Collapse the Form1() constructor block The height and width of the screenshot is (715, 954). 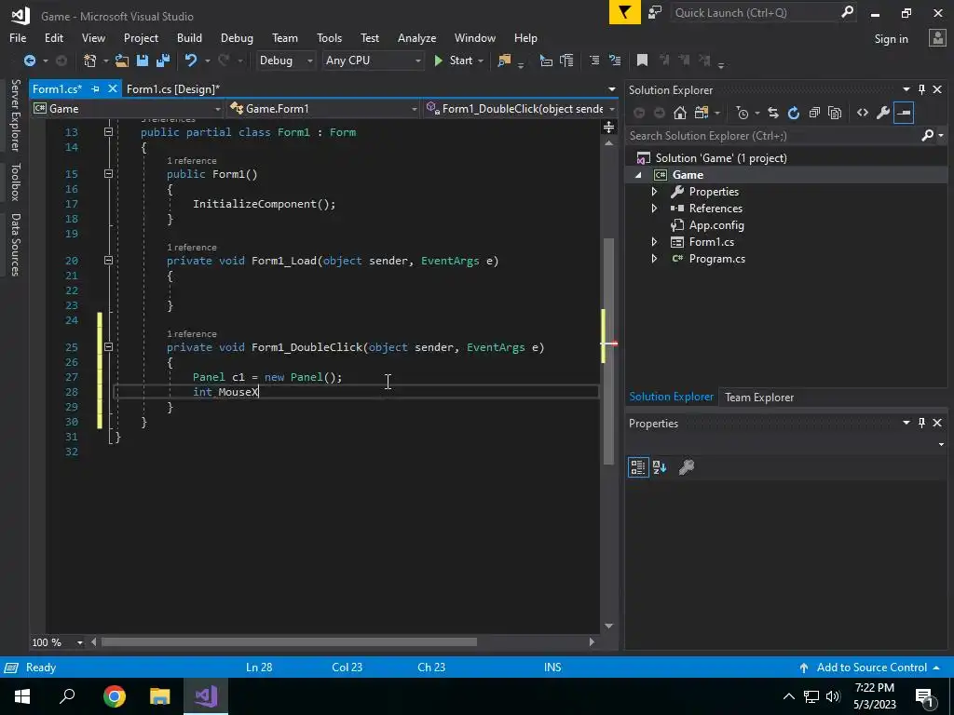pyautogui.click(x=108, y=174)
